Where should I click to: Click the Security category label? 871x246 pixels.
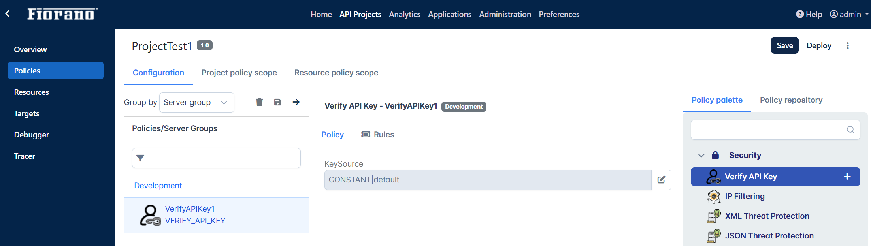pos(745,155)
